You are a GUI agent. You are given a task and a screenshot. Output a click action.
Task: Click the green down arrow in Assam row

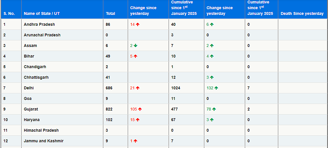(135, 46)
